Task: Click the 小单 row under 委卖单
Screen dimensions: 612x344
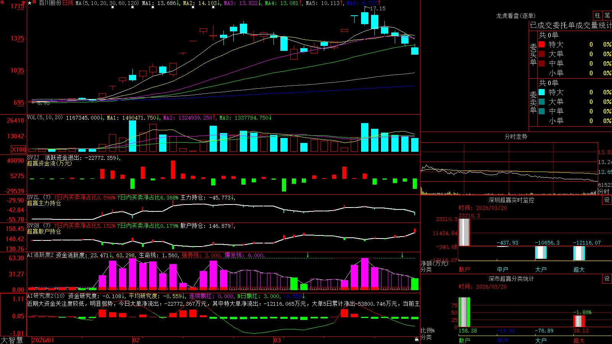Action: [575, 121]
